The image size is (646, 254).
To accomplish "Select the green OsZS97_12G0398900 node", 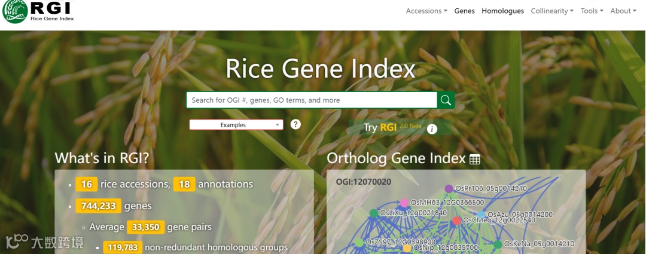I will (x=359, y=243).
